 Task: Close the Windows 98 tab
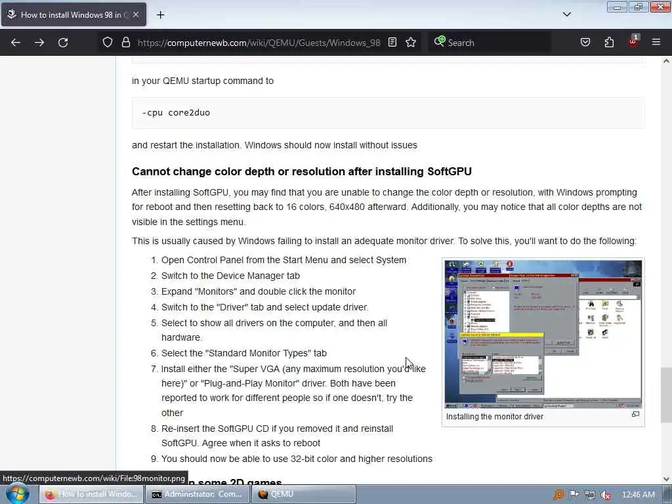point(136,14)
